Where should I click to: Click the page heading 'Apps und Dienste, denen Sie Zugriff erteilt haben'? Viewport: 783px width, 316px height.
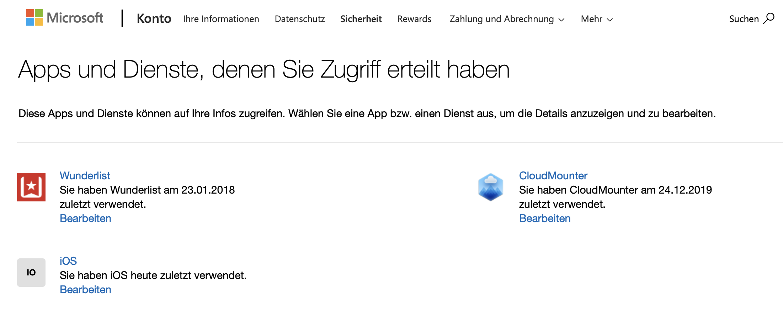click(264, 70)
